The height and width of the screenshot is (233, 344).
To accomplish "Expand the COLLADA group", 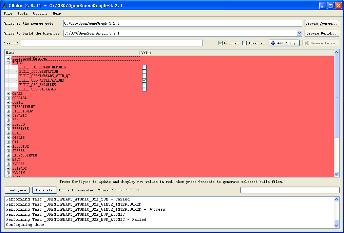I will (x=8, y=98).
